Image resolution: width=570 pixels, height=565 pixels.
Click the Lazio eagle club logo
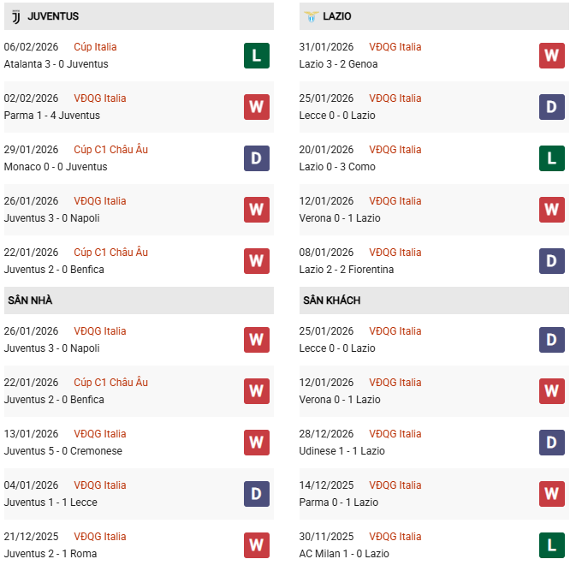click(x=311, y=16)
